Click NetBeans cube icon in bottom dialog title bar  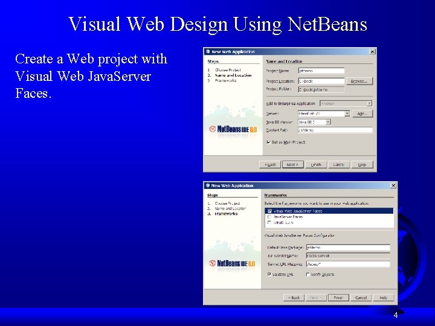coord(207,185)
